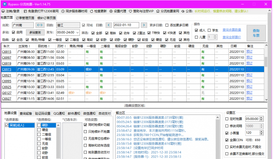Toggle 同时抢候补功能 checkbox
Screen dimensions: 273x159
point(85,125)
